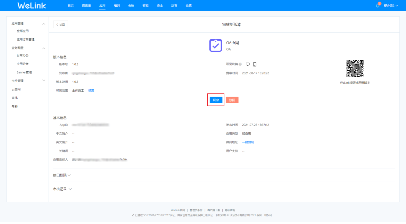The image size is (406, 224).
Task: Click the desktop terminal monitor icon
Action: pyautogui.click(x=248, y=64)
